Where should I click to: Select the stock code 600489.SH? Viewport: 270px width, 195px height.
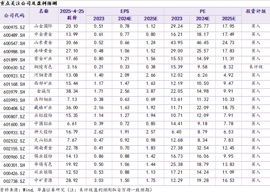14,35
